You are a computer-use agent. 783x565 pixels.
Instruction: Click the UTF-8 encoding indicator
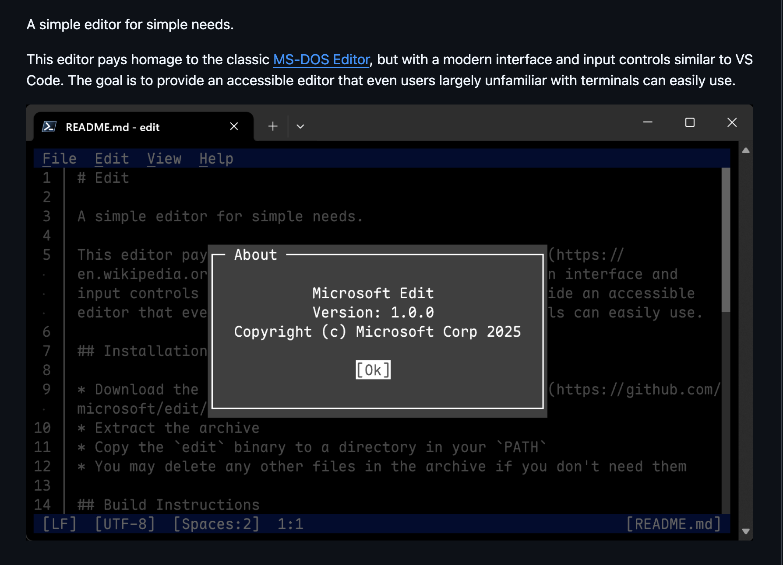tap(125, 523)
